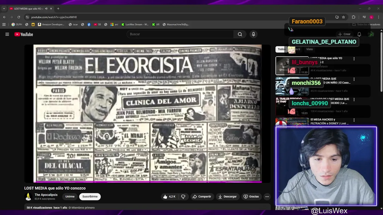
Task: View site information icon in address bar
Action: click(x=27, y=17)
